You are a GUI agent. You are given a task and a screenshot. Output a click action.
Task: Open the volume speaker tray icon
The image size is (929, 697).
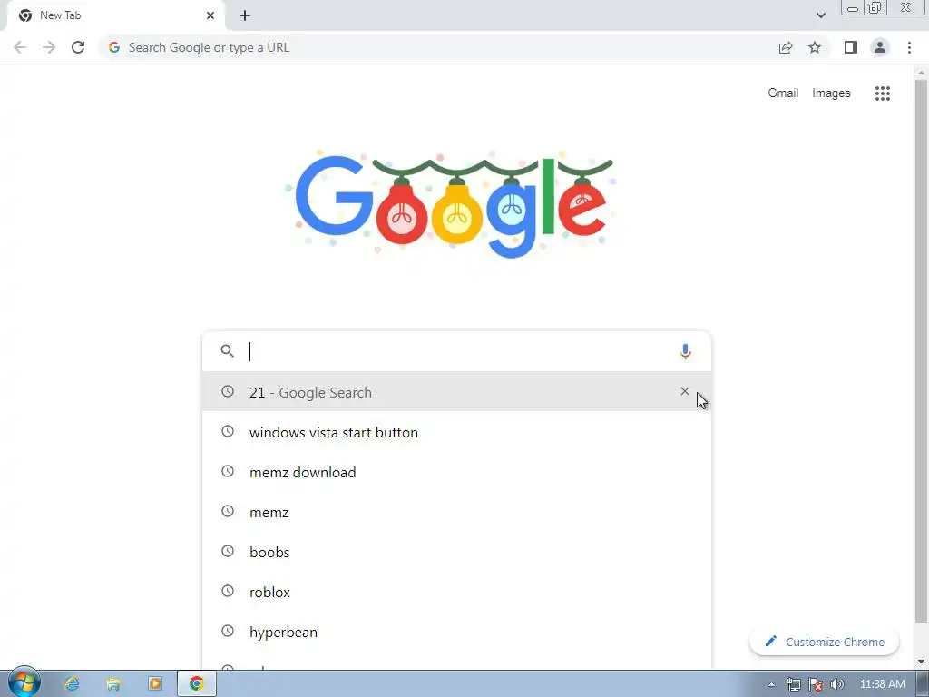(x=836, y=684)
